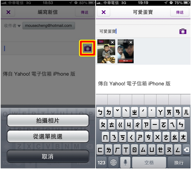This screenshot has width=191, height=169.
Task: Tap the ㄅ key on the keyboard
Action: 100,112
